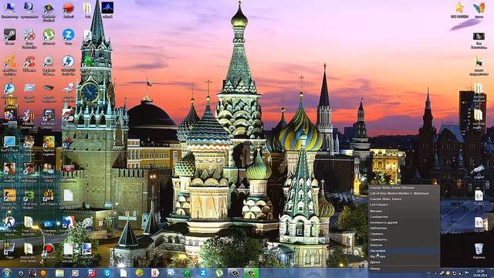Screen dimensions: 494x278
Task: Open Друзья (Friends) from Steam menu
Action: coord(404,263)
